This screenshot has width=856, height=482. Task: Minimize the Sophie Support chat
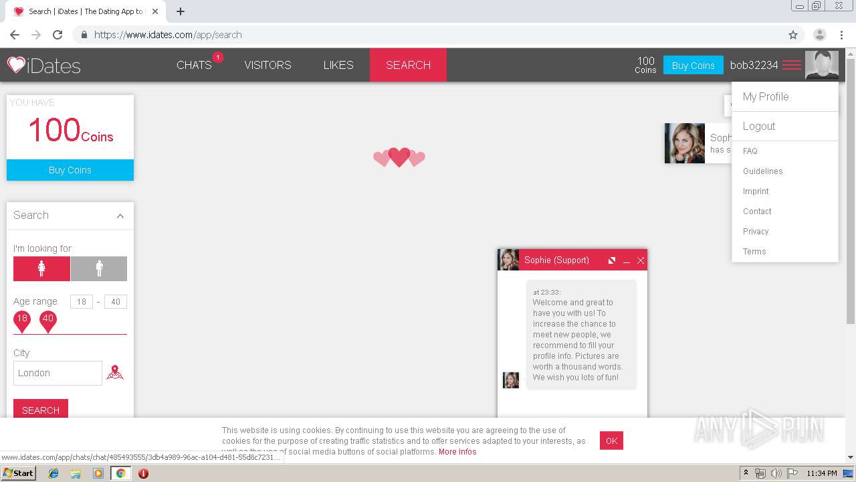click(x=627, y=261)
